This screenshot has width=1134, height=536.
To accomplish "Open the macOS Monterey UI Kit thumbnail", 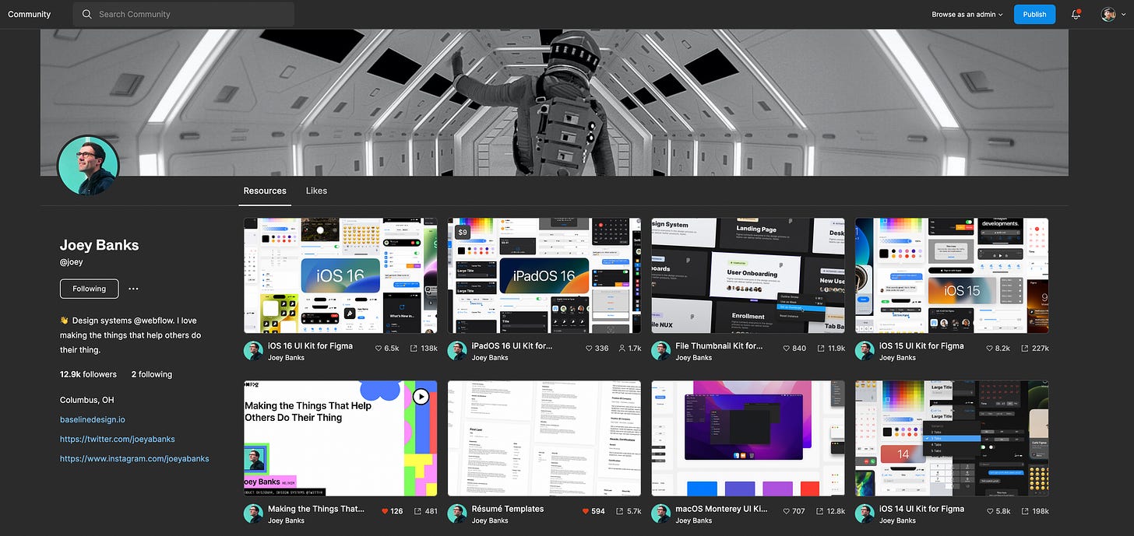I will [x=748, y=438].
